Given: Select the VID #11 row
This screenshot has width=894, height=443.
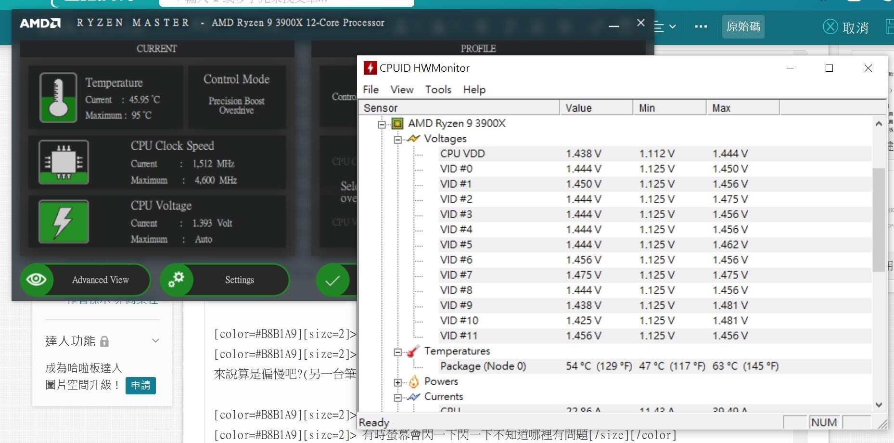Looking at the screenshot, I should (655, 336).
